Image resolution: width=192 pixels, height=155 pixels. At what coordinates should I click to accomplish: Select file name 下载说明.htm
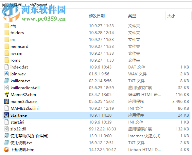pyautogui.click(x=22, y=149)
